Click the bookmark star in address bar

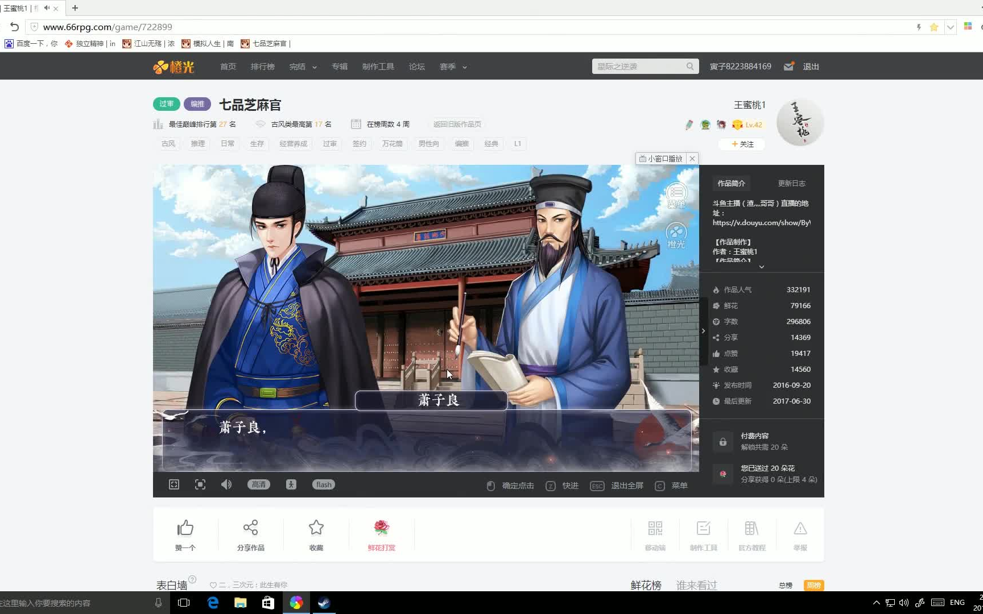(x=934, y=27)
